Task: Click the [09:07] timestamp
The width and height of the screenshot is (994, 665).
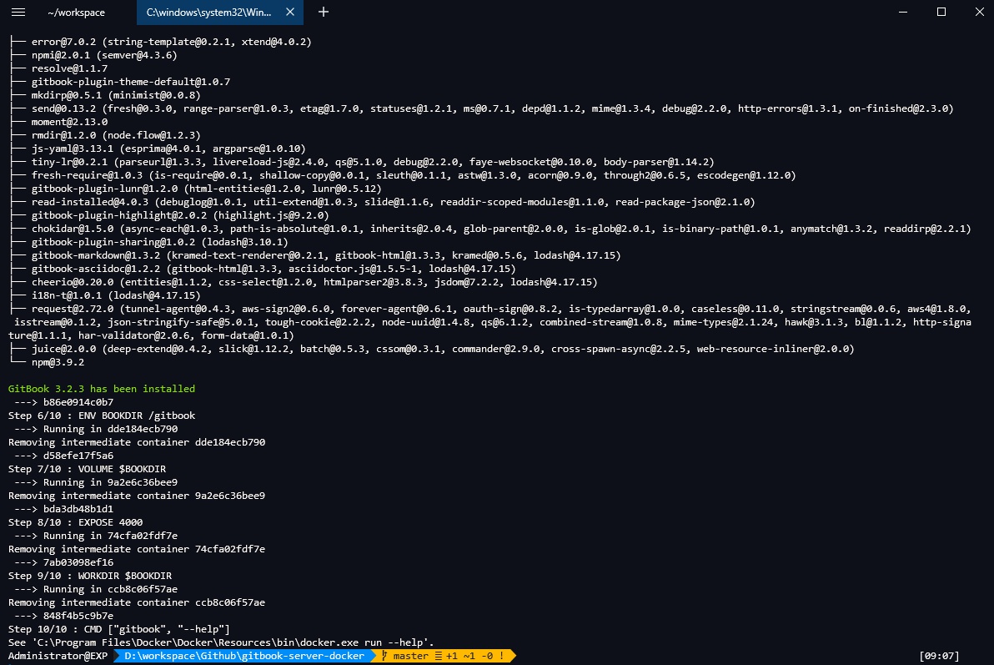Action: (939, 656)
